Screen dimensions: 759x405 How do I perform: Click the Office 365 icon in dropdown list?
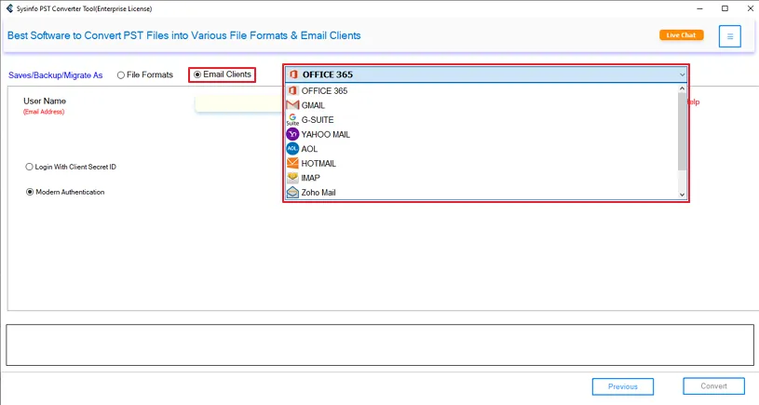292,90
